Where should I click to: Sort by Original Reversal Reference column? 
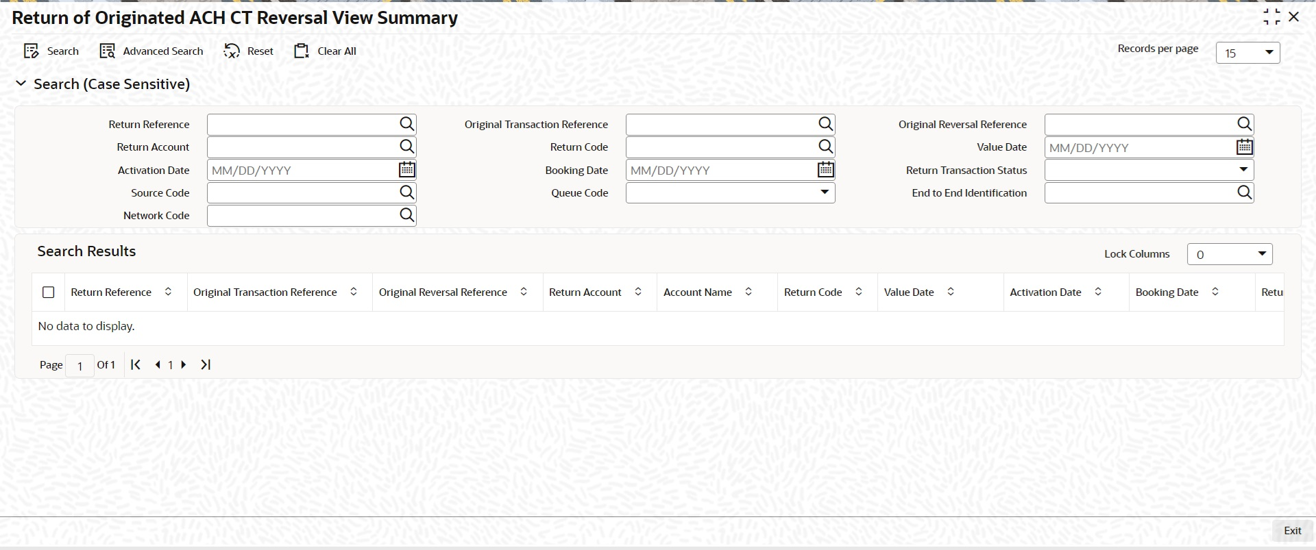tap(524, 292)
